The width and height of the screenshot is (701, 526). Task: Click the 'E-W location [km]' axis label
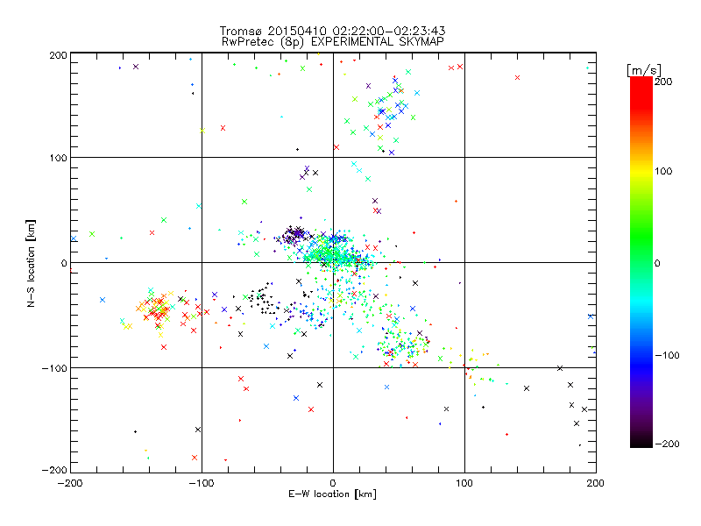click(x=332, y=494)
